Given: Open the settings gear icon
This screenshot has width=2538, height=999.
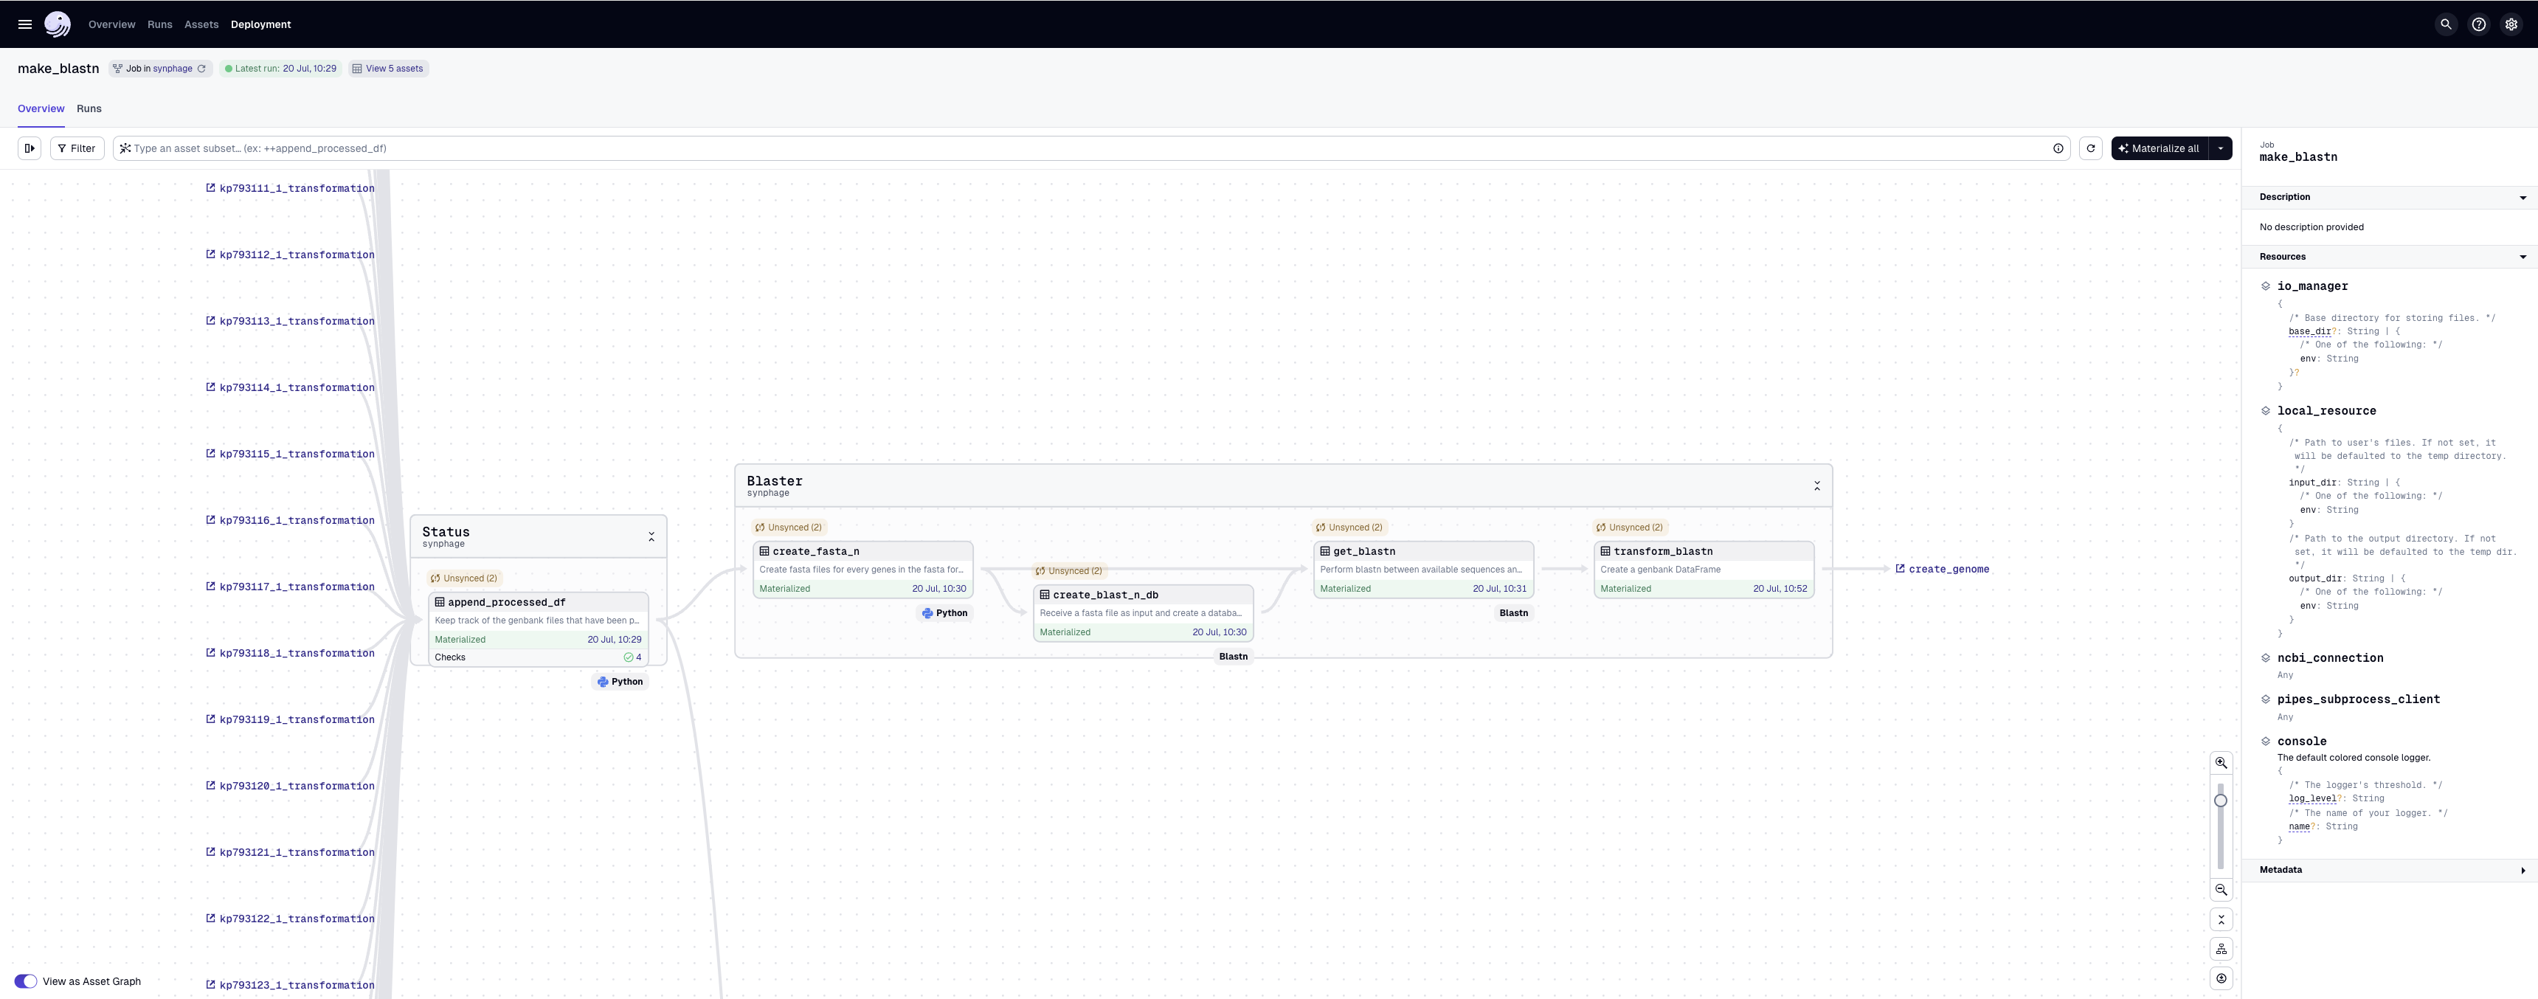Looking at the screenshot, I should [x=2511, y=24].
